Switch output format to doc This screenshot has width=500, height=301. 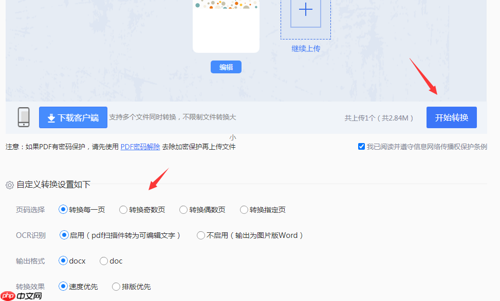103,261
